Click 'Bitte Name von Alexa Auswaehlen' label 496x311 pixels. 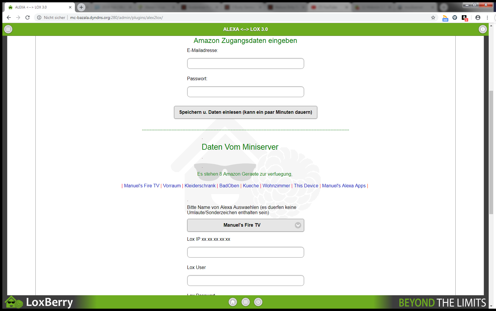pos(242,210)
